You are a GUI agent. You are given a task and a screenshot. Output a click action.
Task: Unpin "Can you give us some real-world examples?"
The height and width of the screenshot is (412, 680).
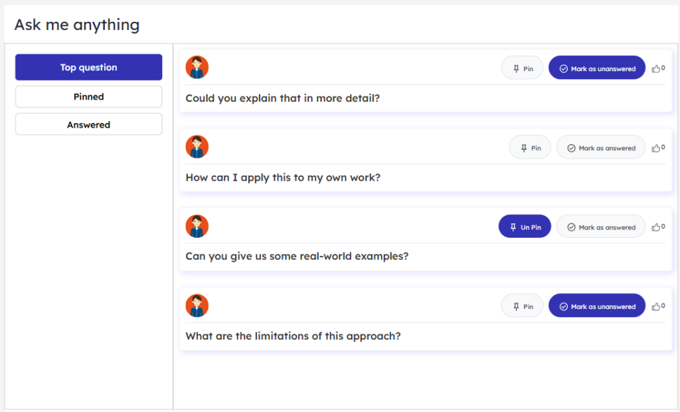[x=525, y=226]
